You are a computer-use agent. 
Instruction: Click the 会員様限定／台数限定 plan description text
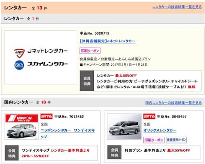tap(115, 59)
